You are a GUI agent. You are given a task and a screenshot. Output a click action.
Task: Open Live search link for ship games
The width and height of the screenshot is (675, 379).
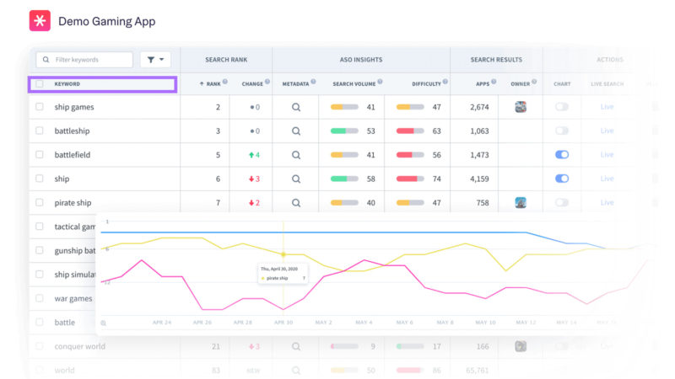click(x=607, y=107)
